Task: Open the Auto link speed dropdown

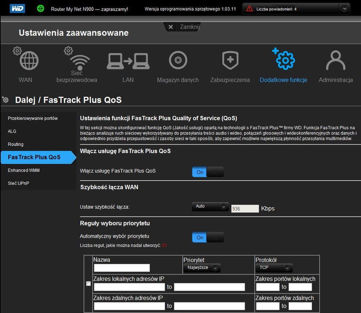Action: 210,207
